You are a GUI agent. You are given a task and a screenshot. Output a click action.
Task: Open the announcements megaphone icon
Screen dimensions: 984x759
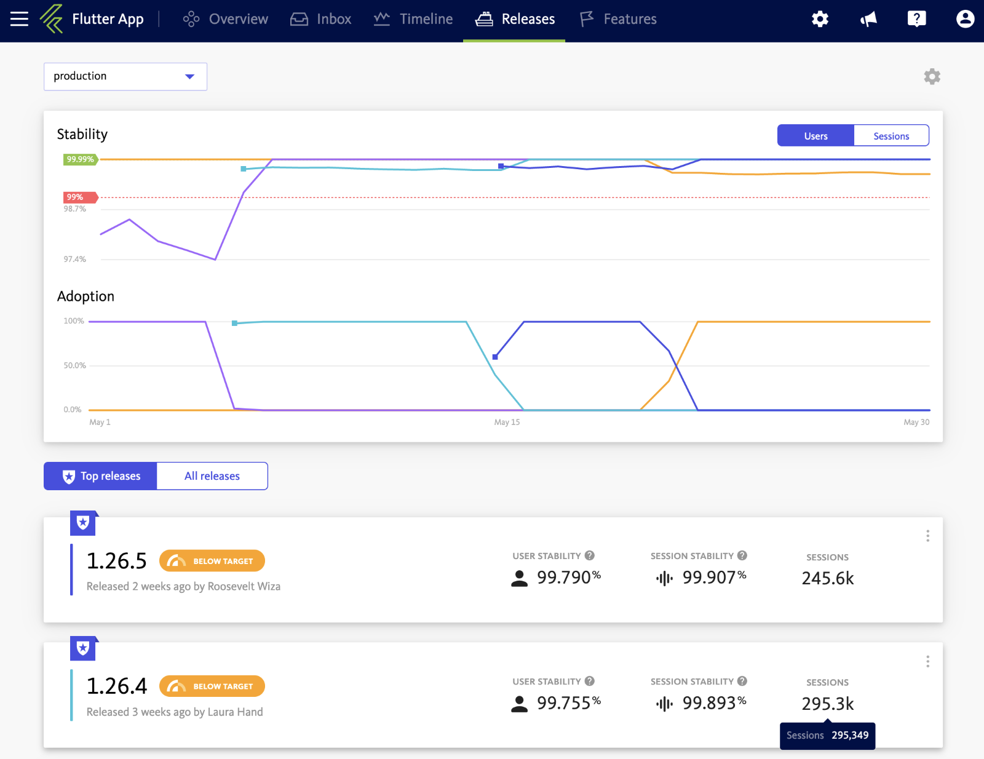tap(868, 19)
